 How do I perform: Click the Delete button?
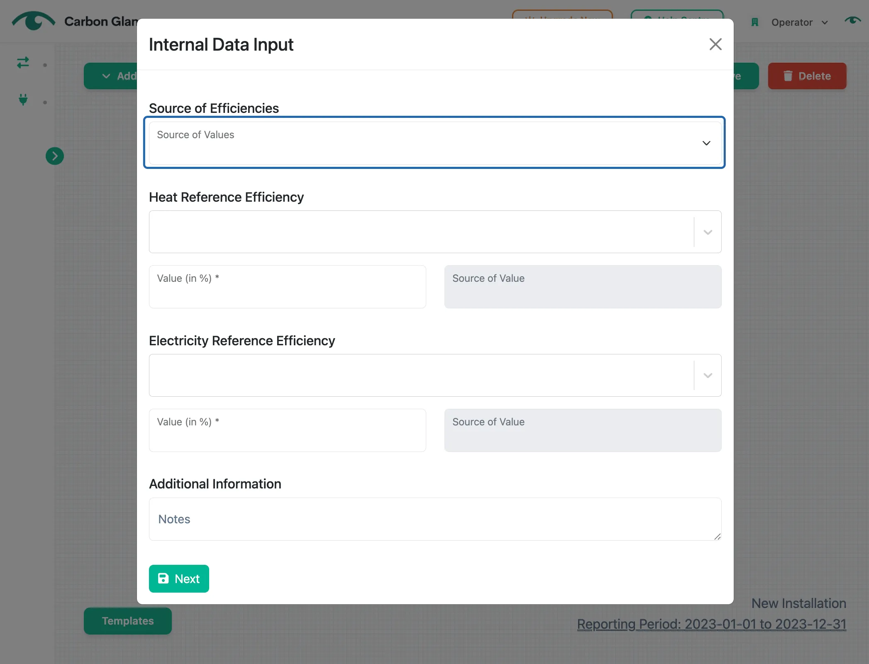point(807,76)
